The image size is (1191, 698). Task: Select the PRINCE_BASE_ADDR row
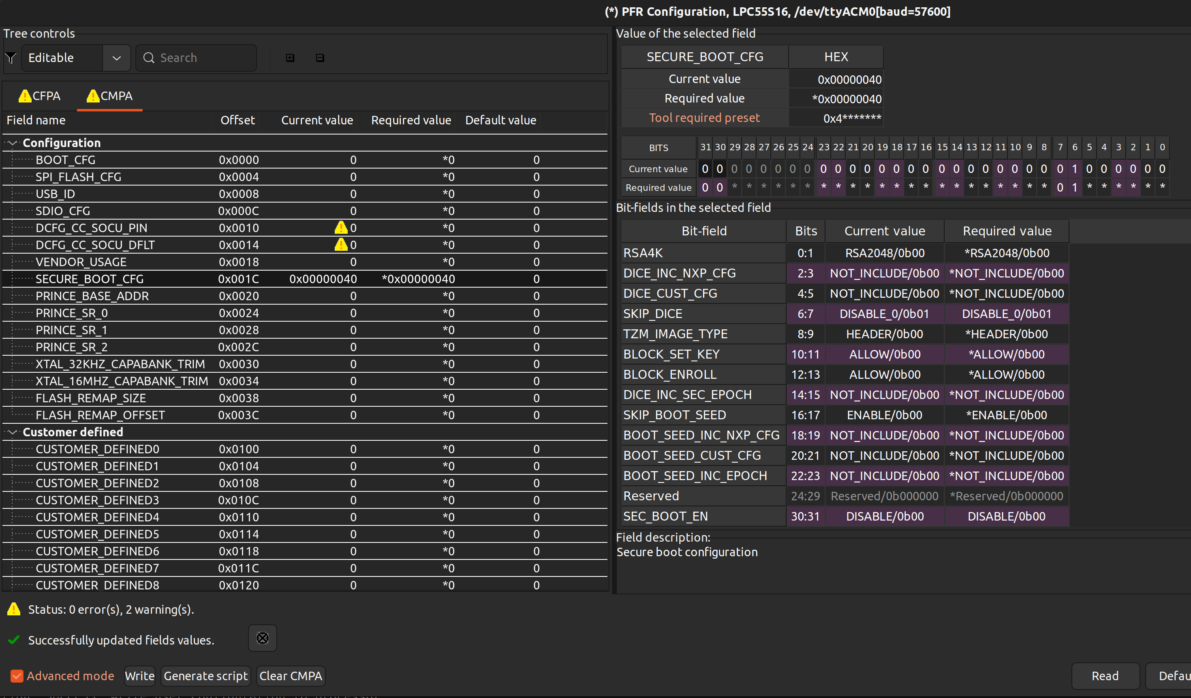tap(92, 296)
